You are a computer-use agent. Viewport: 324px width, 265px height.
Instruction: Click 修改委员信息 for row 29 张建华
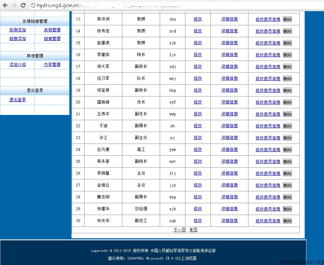click(x=268, y=209)
